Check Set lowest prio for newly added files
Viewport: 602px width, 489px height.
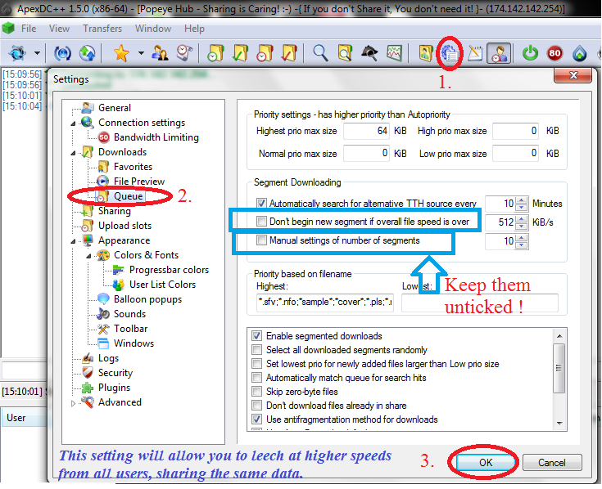256,363
